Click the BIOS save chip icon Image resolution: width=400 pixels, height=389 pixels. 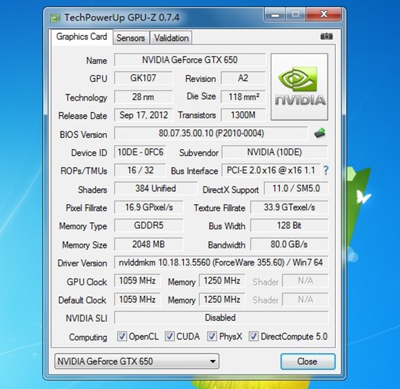[x=320, y=133]
